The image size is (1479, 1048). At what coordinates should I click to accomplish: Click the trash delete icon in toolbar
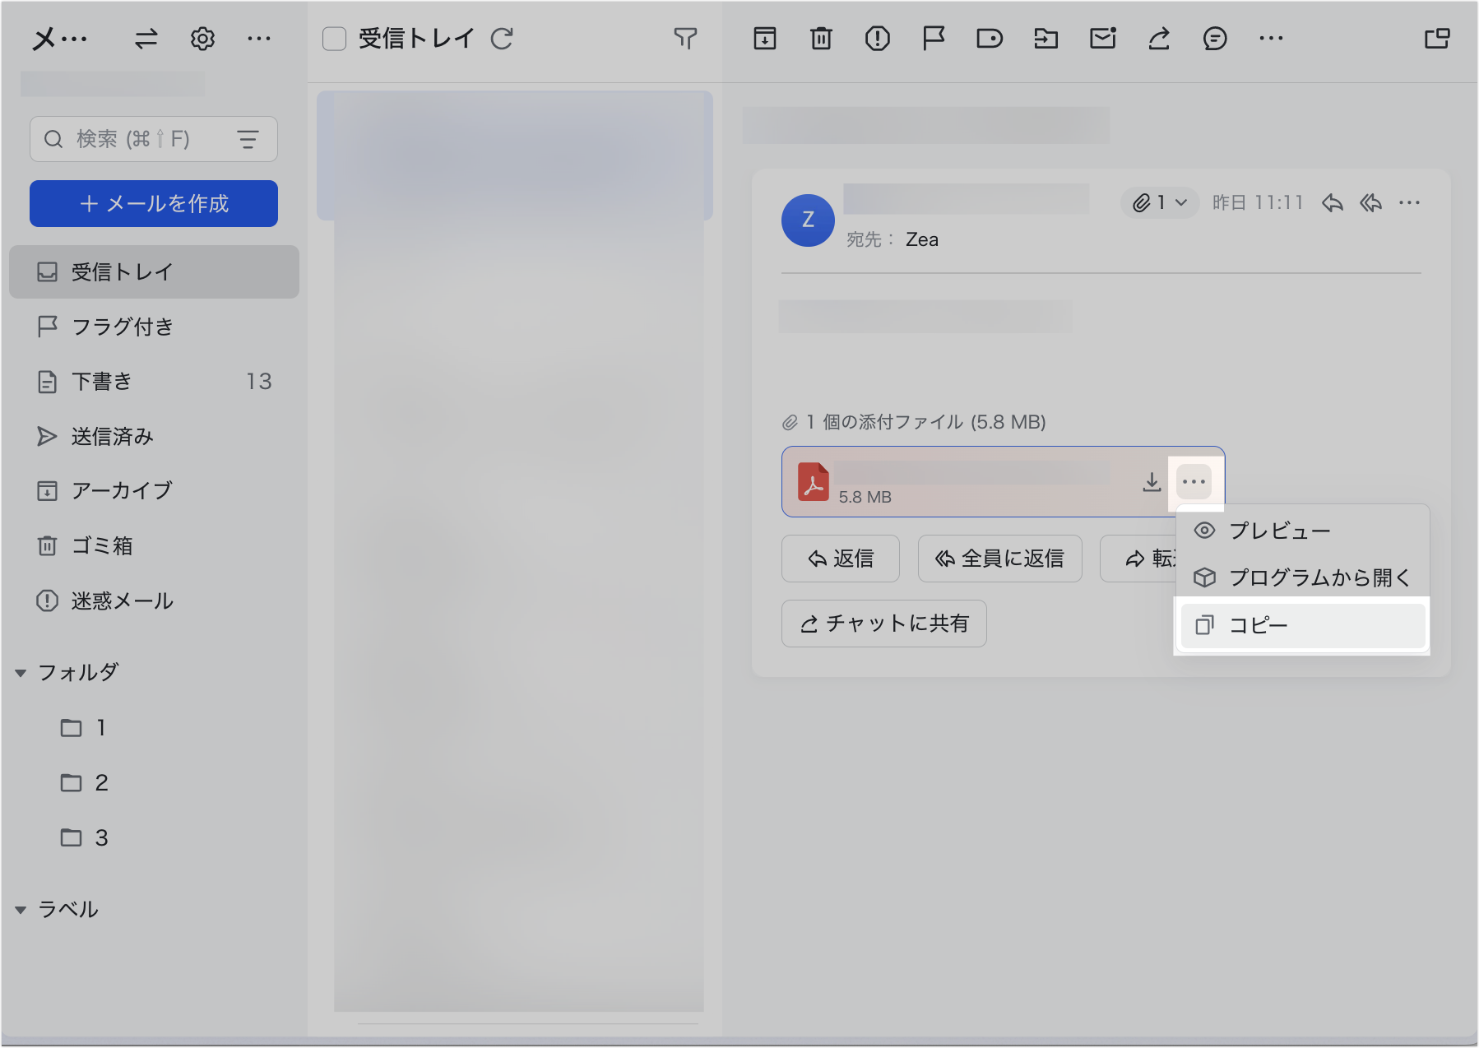[x=821, y=39]
